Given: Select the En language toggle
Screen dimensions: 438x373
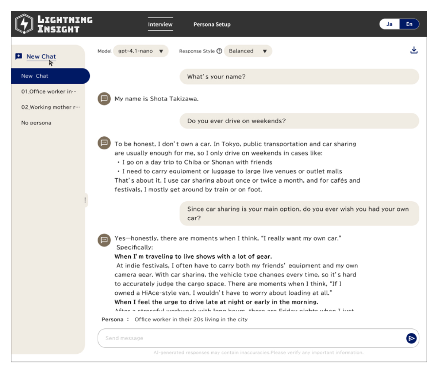Looking at the screenshot, I should (x=409, y=24).
